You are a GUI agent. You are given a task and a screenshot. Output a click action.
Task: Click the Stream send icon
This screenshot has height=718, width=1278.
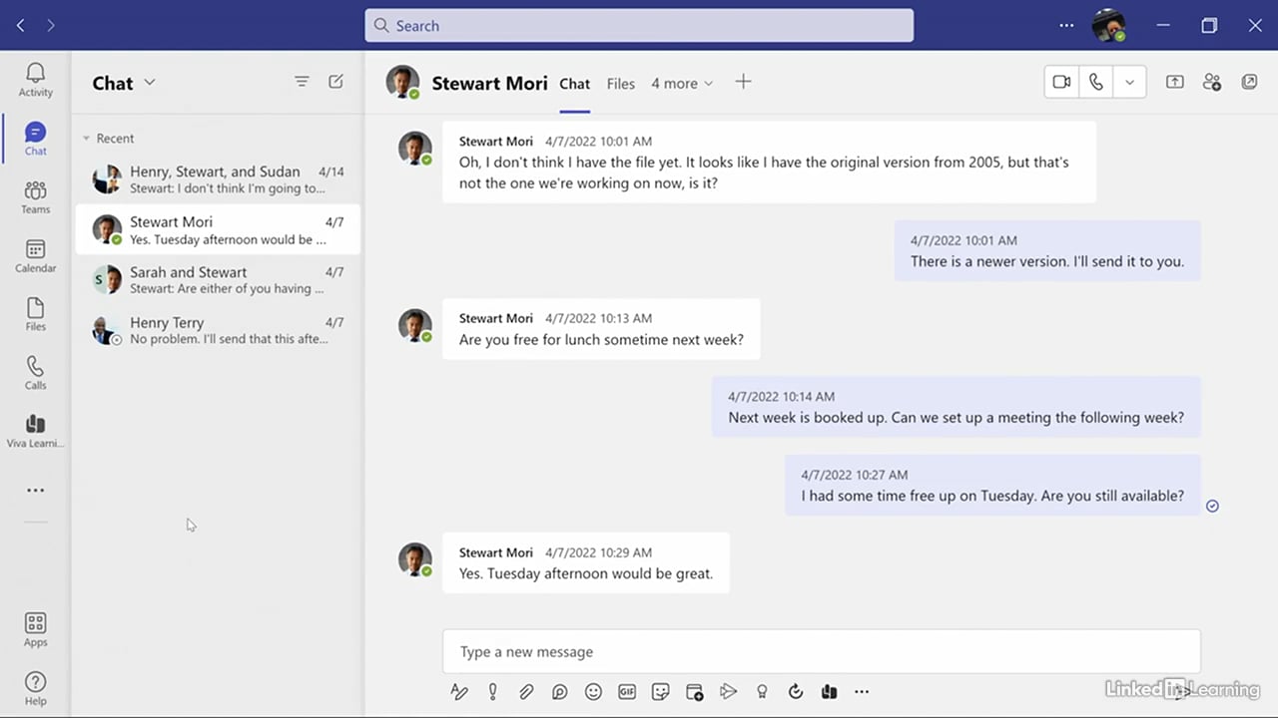coord(728,691)
